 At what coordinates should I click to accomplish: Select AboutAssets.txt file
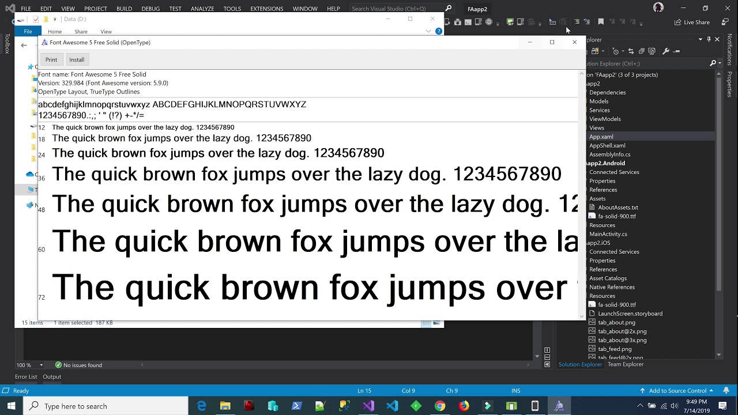pos(617,207)
